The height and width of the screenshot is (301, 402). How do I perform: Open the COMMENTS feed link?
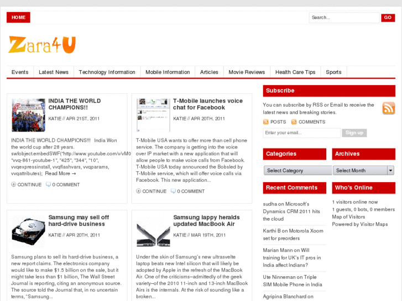click(x=312, y=122)
